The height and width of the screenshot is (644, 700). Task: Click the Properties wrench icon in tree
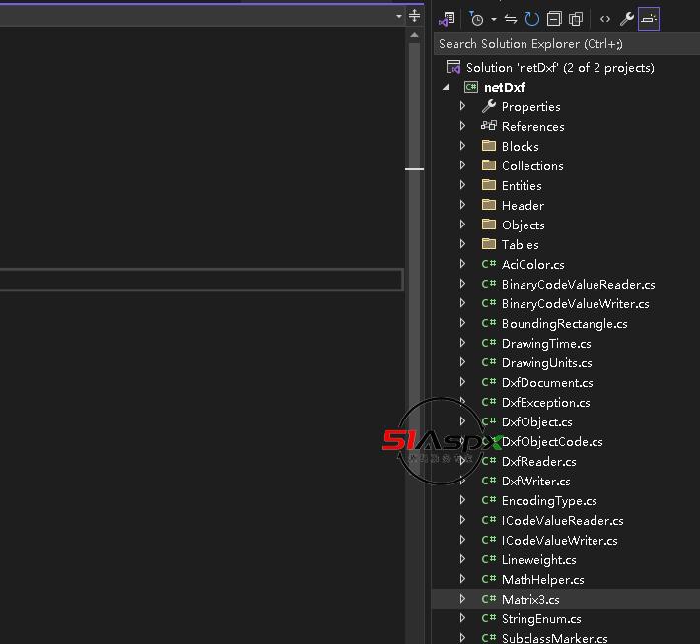pyautogui.click(x=489, y=106)
